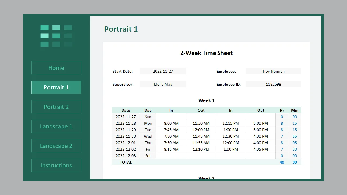
Task: Go to Landscape 2 sheet
Action: coord(56,146)
